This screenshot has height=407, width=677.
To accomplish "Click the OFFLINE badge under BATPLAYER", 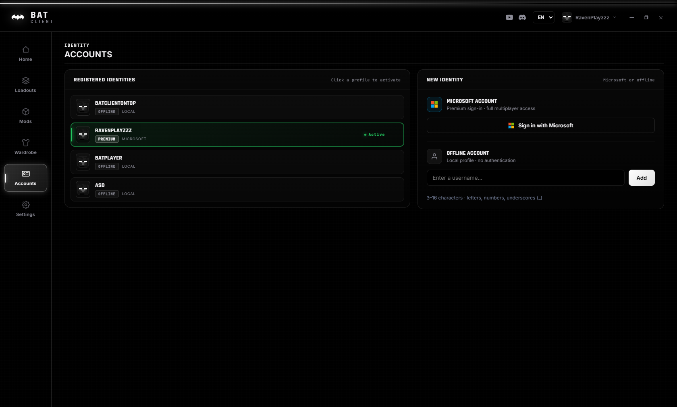I will tap(107, 166).
